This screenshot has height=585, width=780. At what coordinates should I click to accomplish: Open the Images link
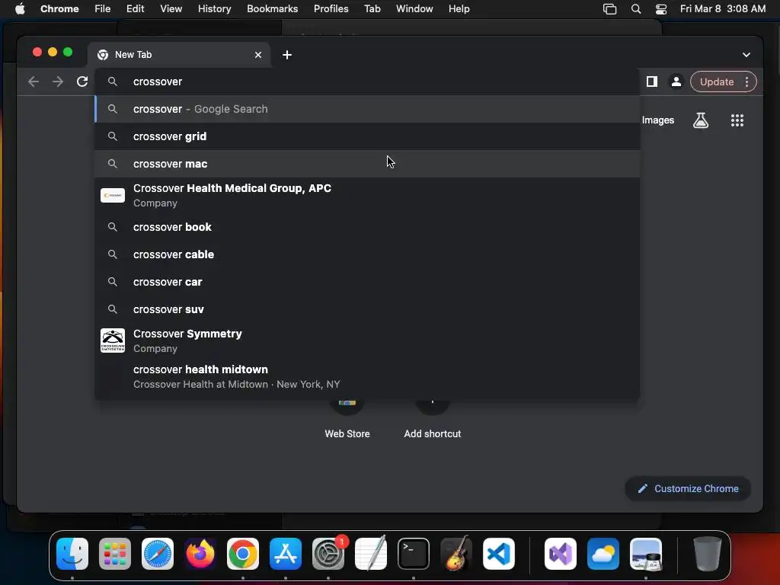click(x=657, y=120)
